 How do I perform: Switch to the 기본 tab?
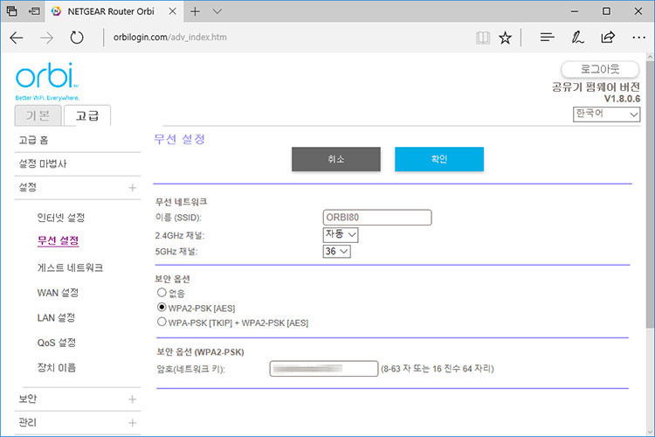coord(38,115)
